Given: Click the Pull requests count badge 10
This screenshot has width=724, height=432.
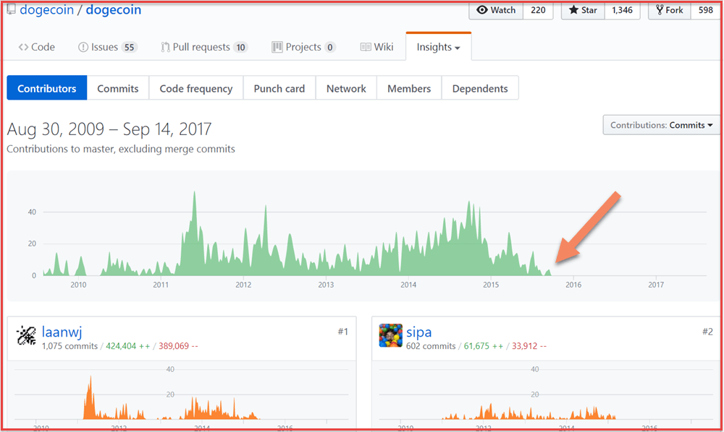Looking at the screenshot, I should click(240, 47).
